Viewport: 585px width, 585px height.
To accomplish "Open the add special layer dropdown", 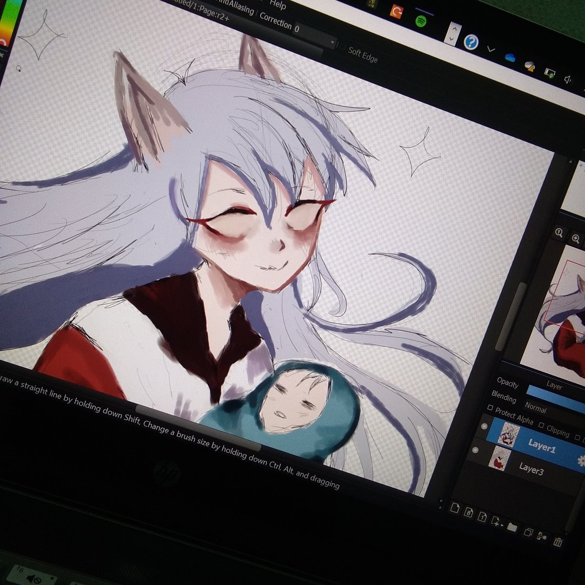I will tap(497, 521).
